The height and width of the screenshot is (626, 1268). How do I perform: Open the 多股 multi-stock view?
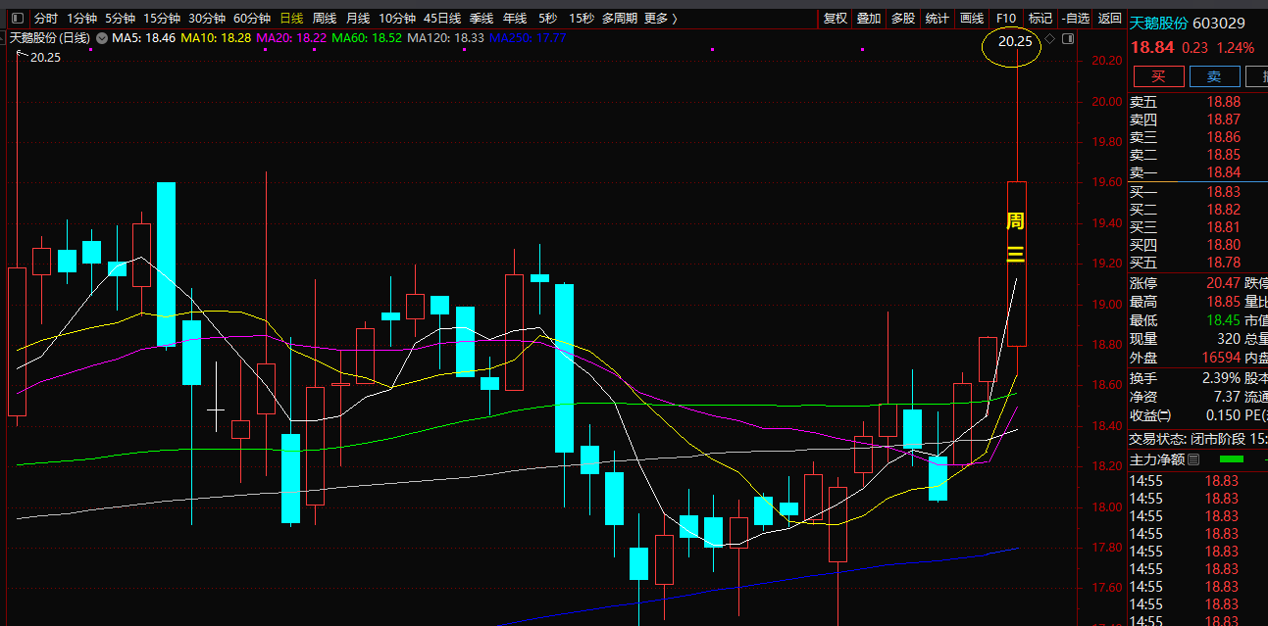coord(903,19)
